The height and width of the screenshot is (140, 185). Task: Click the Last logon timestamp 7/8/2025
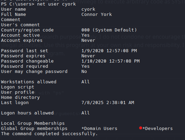tap(108, 103)
